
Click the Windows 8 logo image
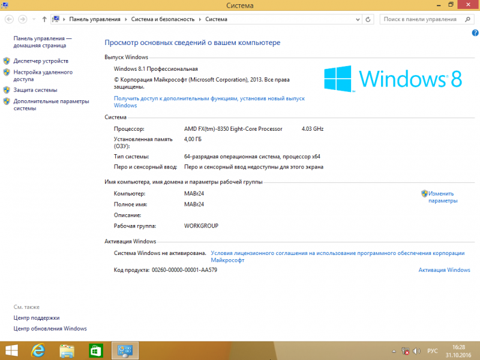coord(393,79)
